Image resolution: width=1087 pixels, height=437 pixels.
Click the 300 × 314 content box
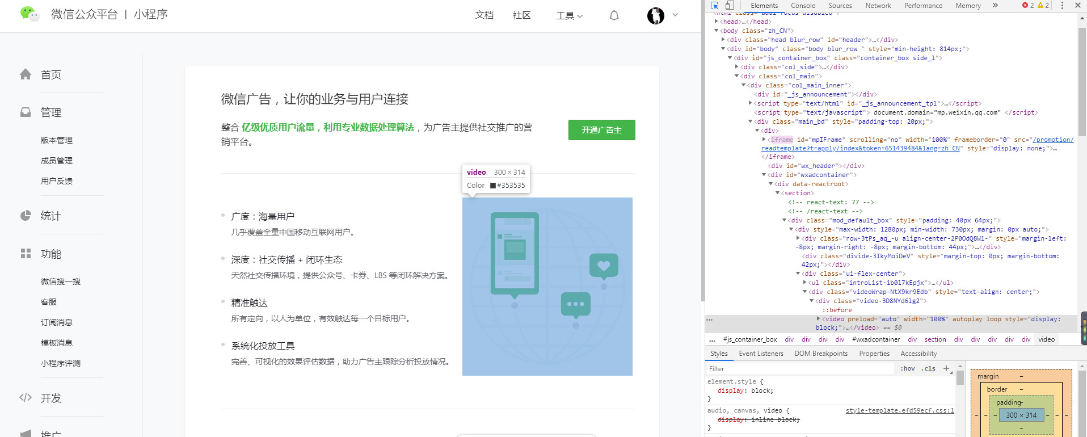tap(1021, 415)
